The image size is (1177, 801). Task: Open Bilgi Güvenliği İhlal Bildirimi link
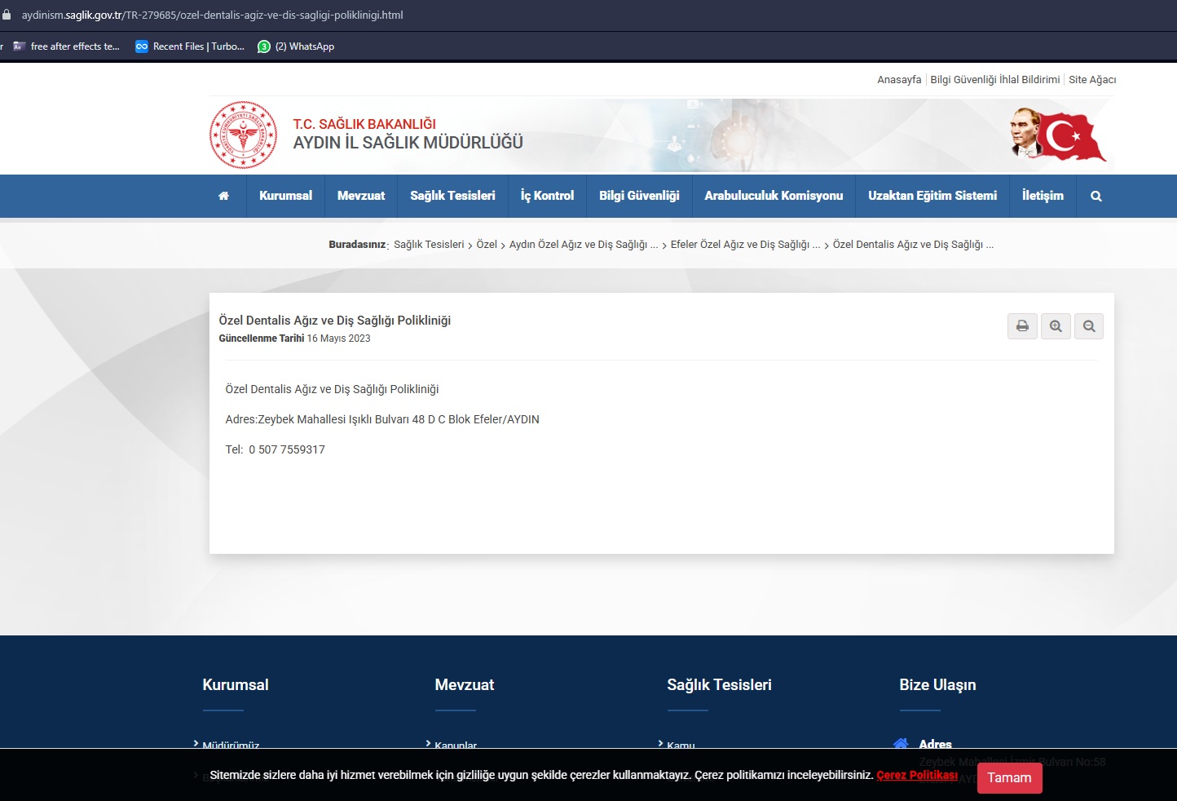pos(995,79)
